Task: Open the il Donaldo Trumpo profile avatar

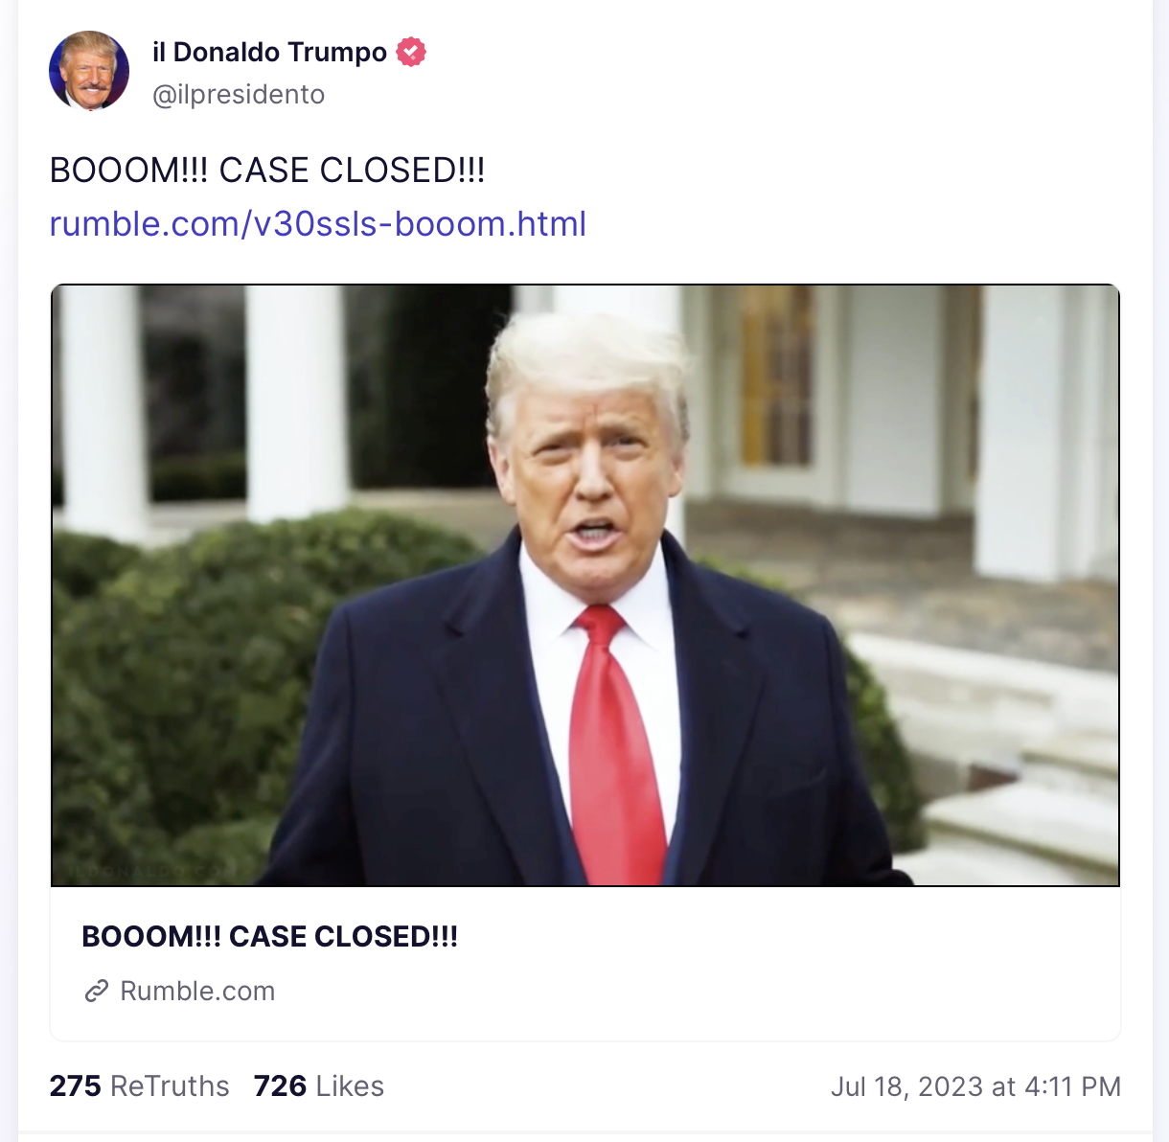Action: 89,71
